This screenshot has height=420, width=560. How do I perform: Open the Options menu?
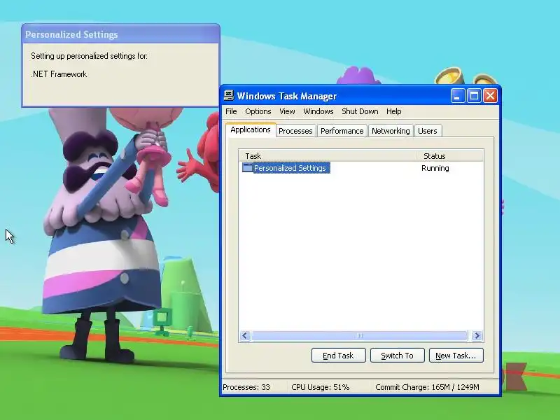258,111
